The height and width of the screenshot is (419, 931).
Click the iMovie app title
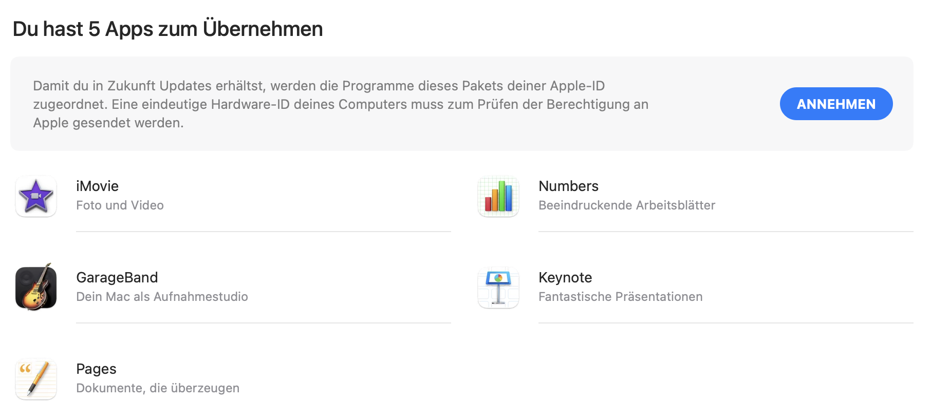(x=97, y=186)
